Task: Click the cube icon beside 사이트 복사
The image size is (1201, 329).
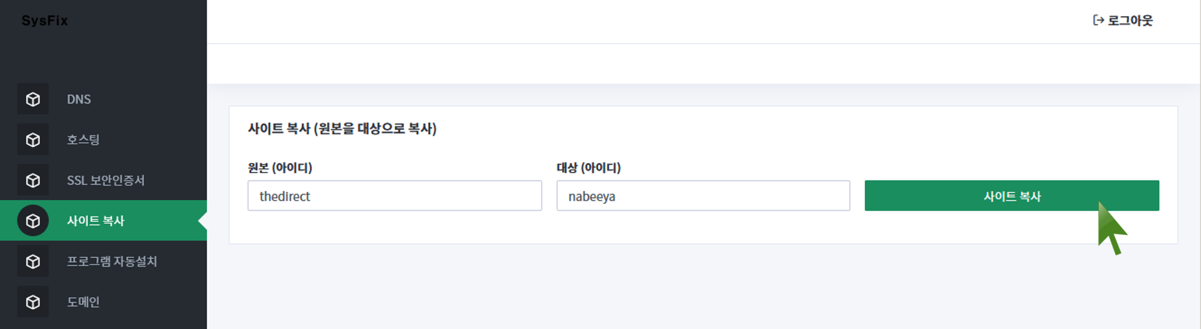Action: [33, 221]
